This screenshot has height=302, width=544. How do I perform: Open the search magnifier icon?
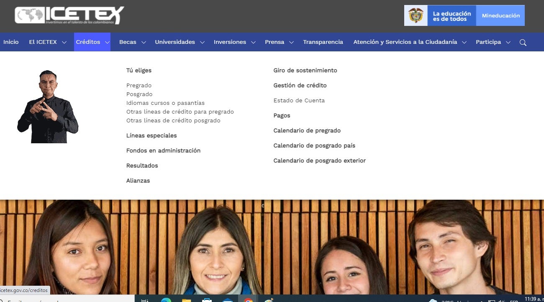click(523, 42)
